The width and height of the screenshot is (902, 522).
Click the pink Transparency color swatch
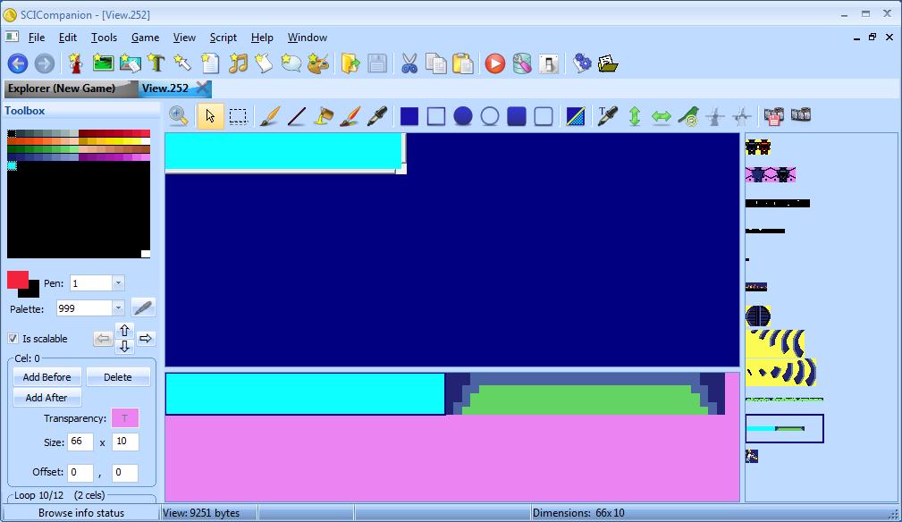(x=124, y=418)
